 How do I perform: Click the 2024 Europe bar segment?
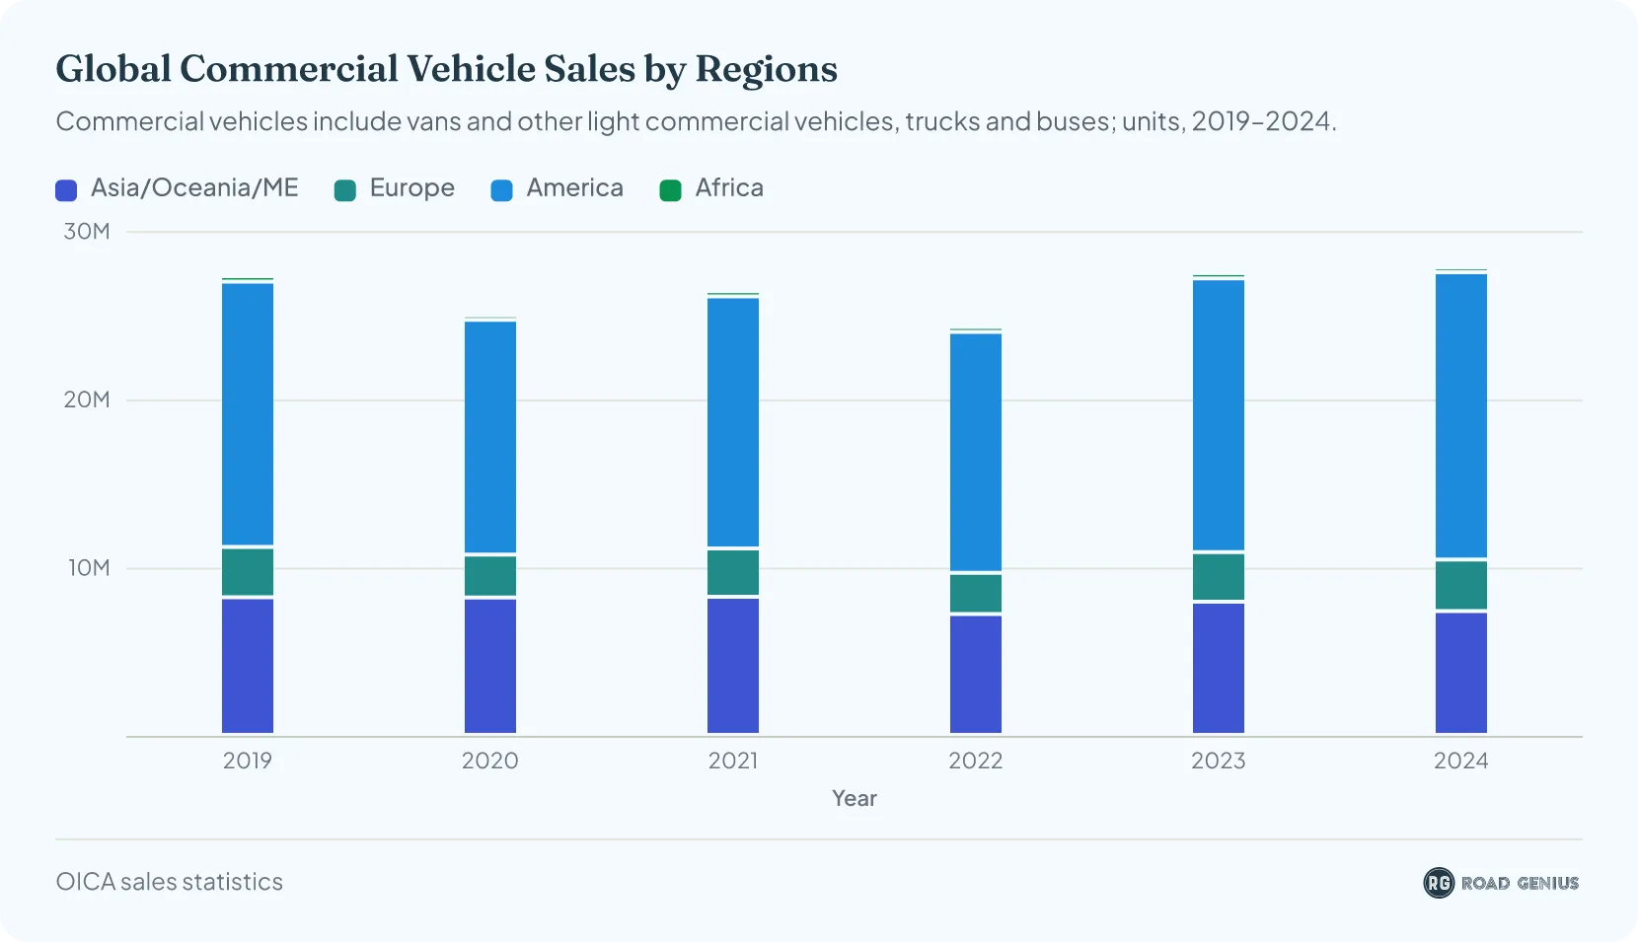[x=1461, y=586]
